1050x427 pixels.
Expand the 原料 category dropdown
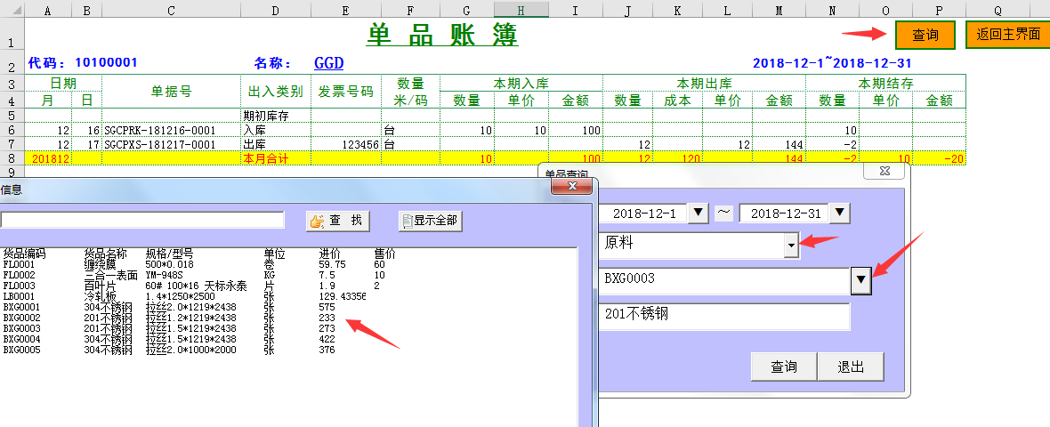pos(792,246)
